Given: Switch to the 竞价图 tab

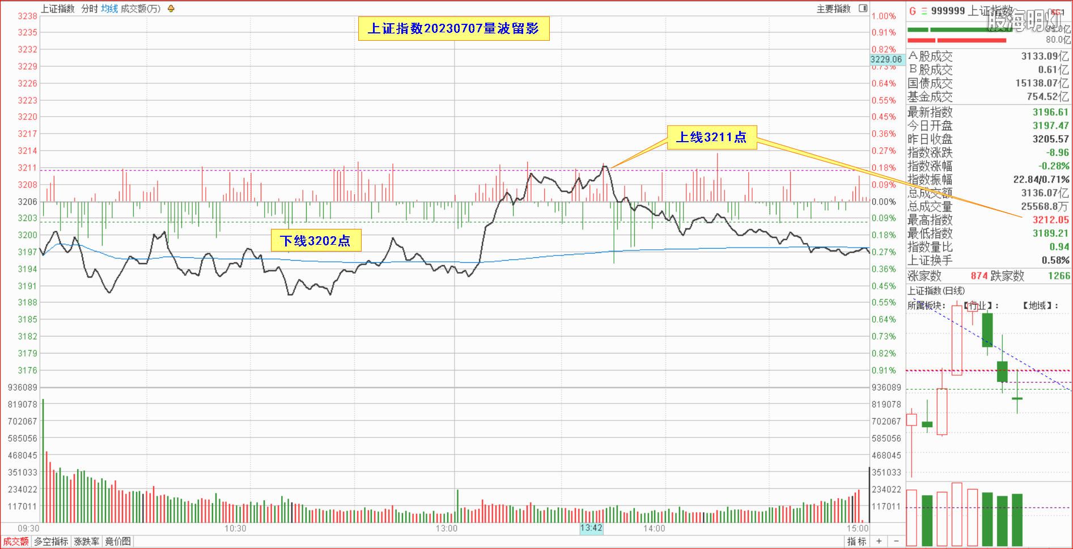Looking at the screenshot, I should pyautogui.click(x=118, y=542).
